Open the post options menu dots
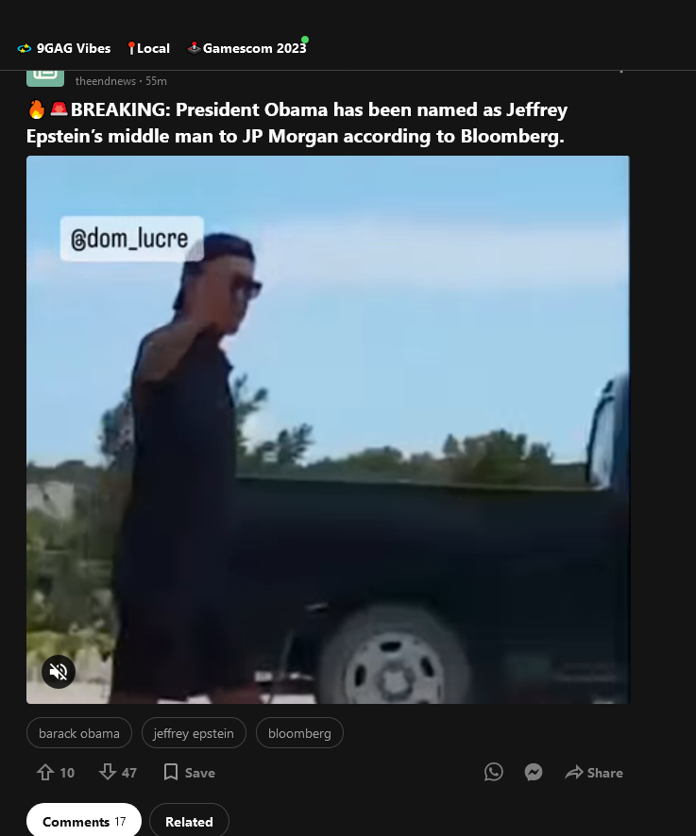This screenshot has height=836, width=696. (x=620, y=72)
